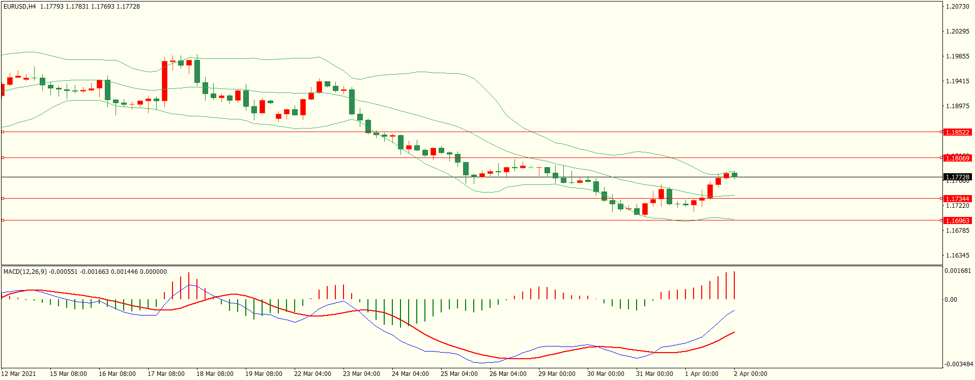Screen dimensions: 975x380
Task: Click the 26 Mar 04:00 time label
Action: [508, 374]
